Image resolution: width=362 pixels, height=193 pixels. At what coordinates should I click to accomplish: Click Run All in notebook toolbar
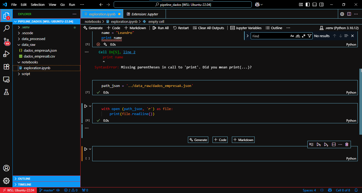click(x=161, y=28)
